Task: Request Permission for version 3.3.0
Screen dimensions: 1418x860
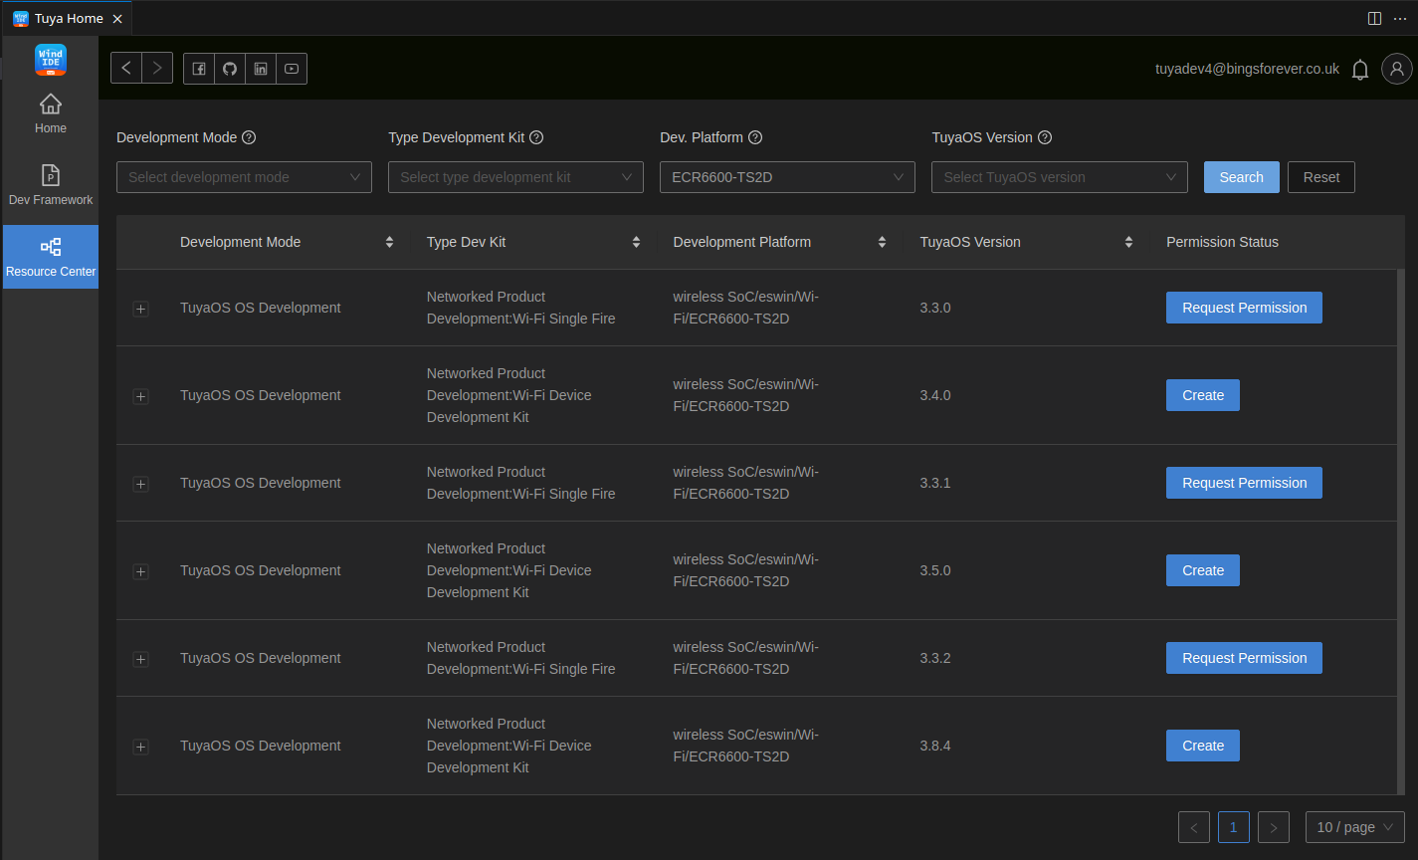Action: [1244, 308]
